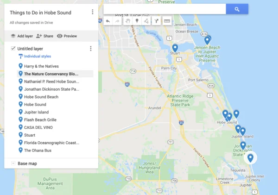The width and height of the screenshot is (278, 195).
Task: Click the pin icon beside Harry & the Natives
Action: (x=20, y=66)
